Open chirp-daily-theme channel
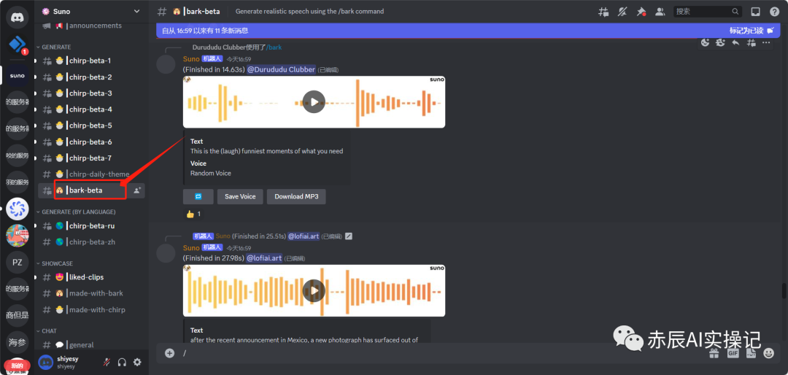Viewport: 788px width, 375px height. coord(91,174)
